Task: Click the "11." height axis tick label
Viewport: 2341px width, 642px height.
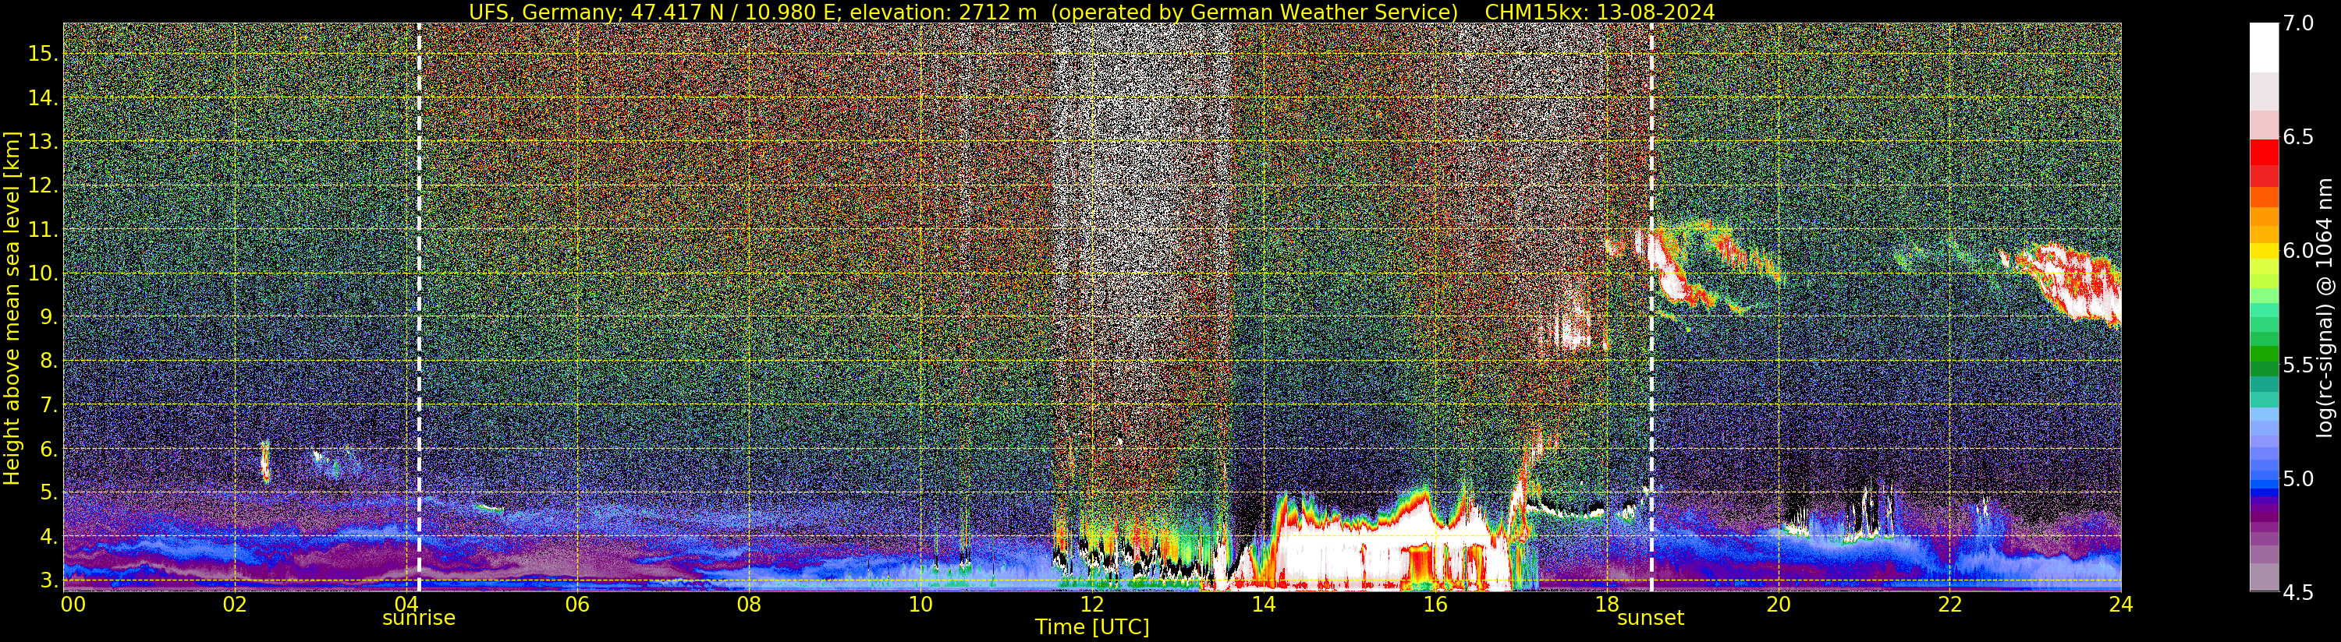Action: [43, 230]
